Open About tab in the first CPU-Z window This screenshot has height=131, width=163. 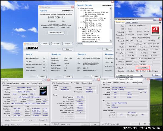[40, 83]
